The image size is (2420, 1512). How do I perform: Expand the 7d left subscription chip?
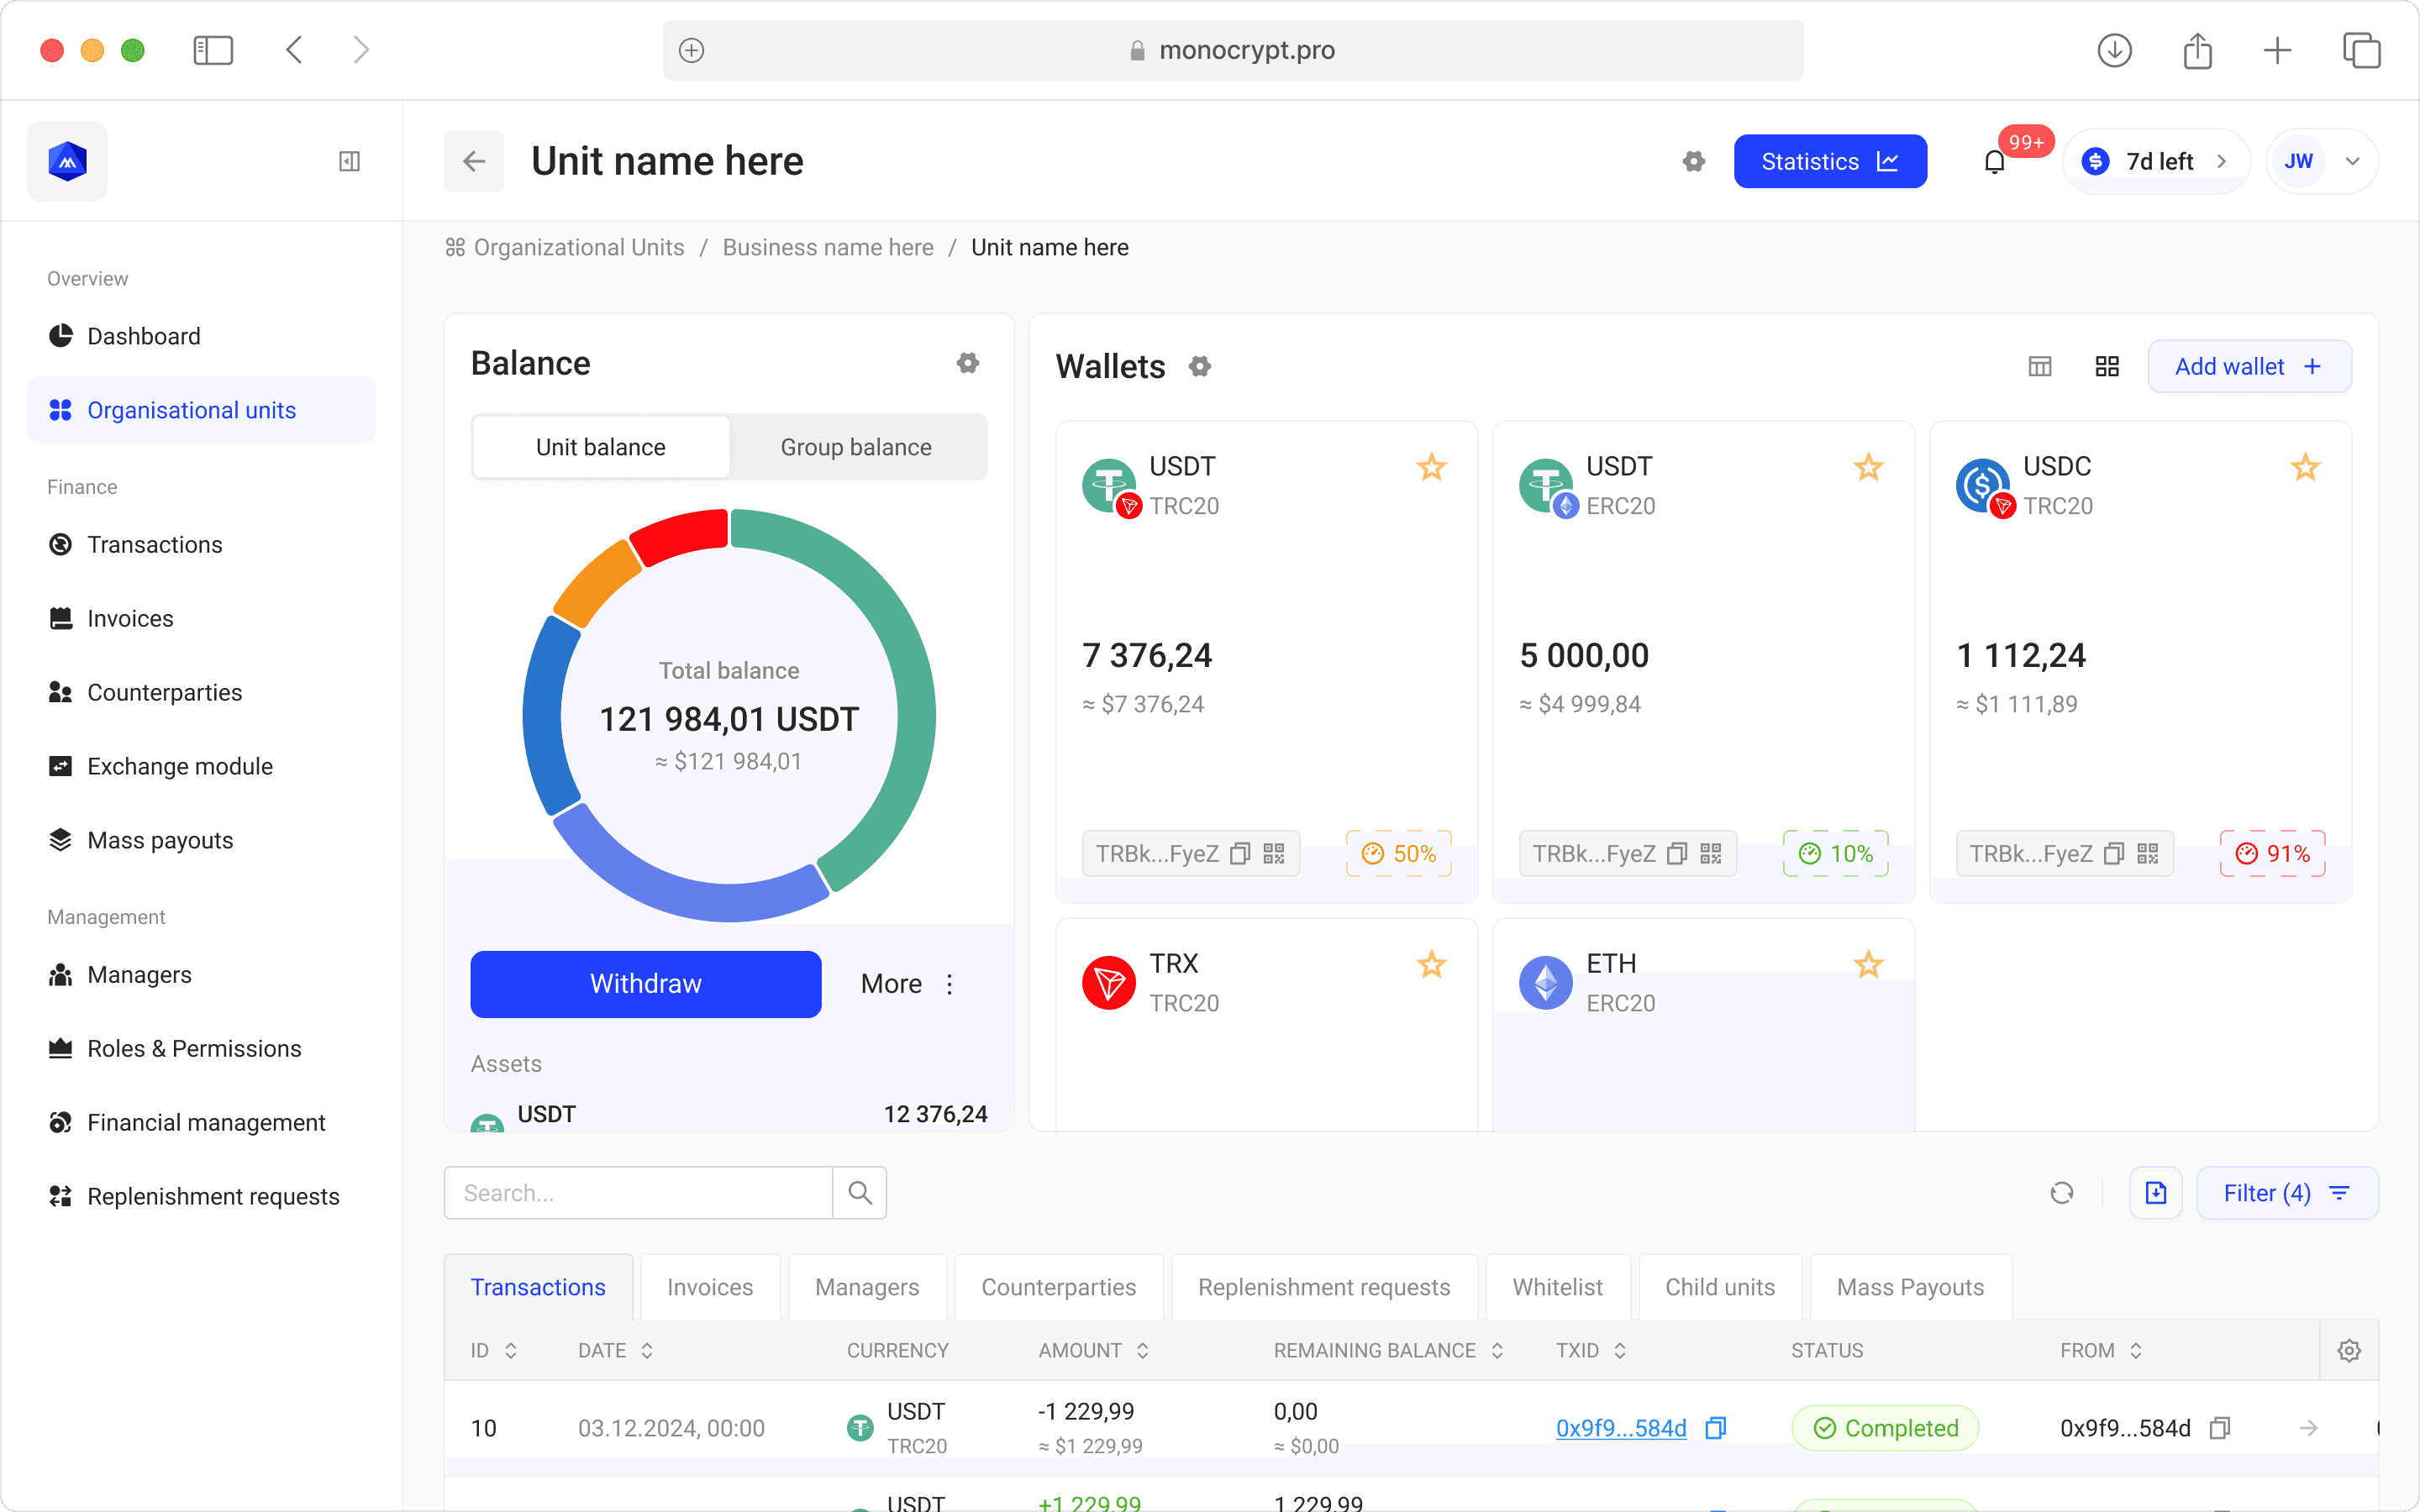tap(2156, 161)
